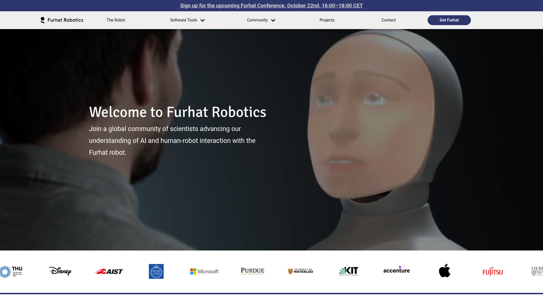The width and height of the screenshot is (543, 305).
Task: Expand the Software Tools dropdown chevron
Action: pos(202,20)
